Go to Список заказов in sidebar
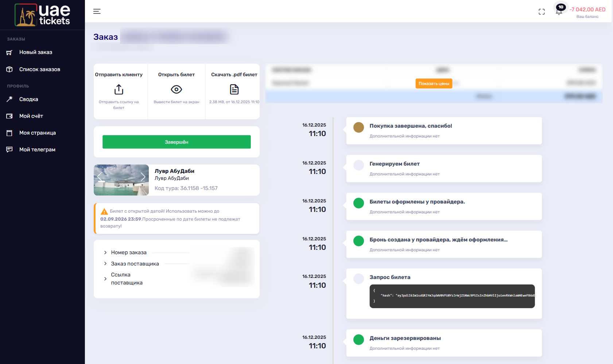The height and width of the screenshot is (364, 613). 39,69
